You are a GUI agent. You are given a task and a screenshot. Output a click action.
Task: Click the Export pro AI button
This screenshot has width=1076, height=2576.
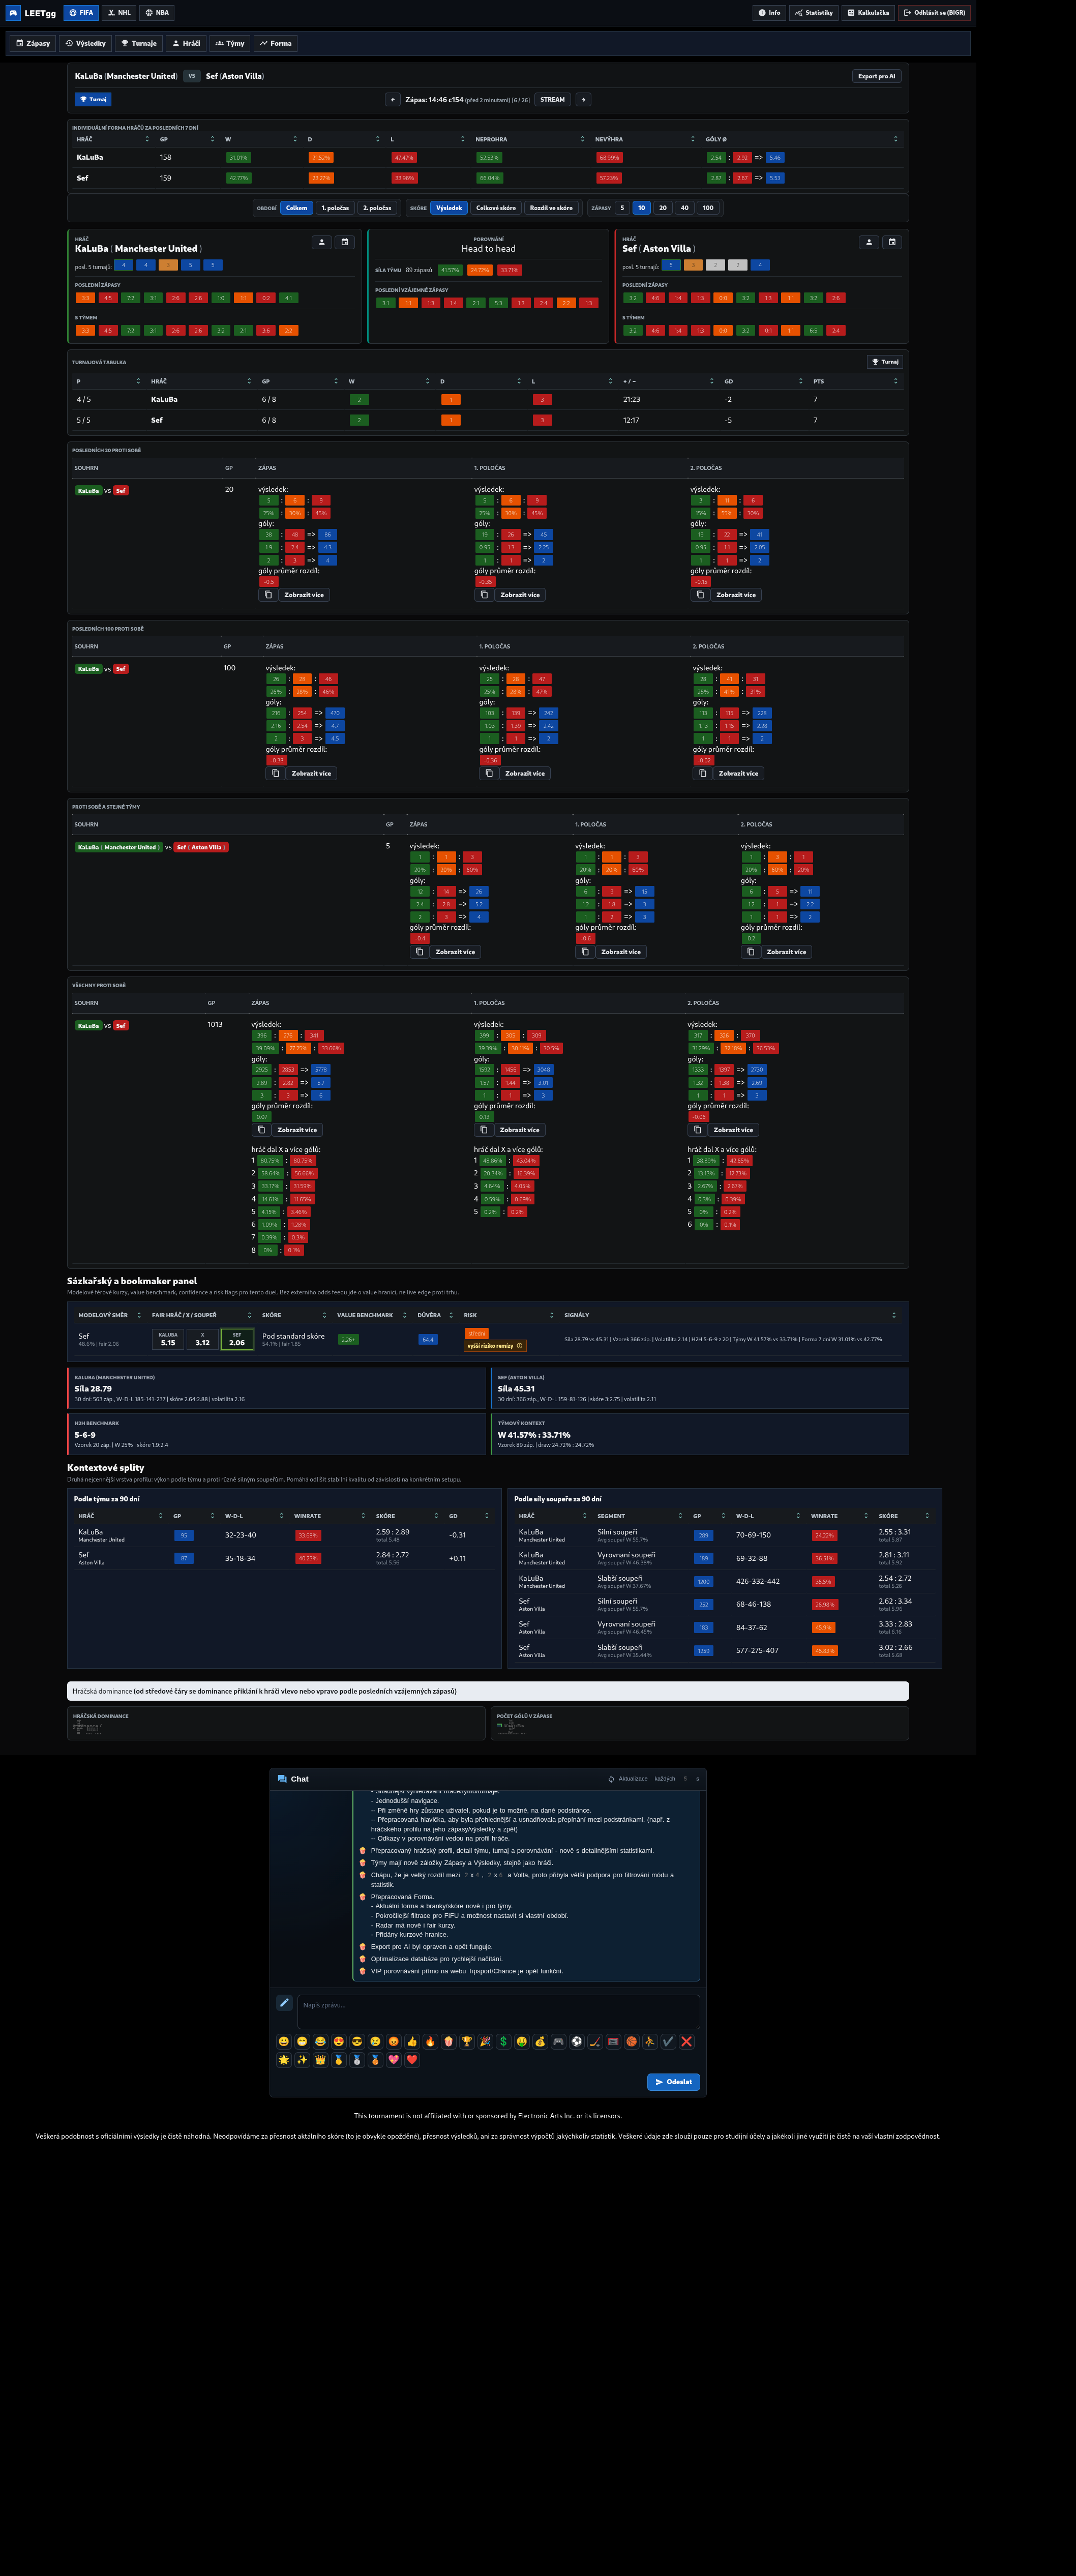[877, 76]
